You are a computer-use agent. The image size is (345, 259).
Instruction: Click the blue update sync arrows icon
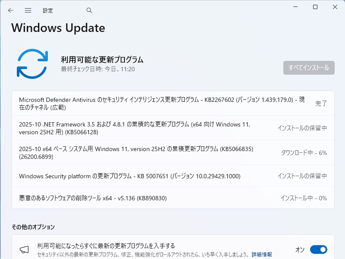point(32,64)
